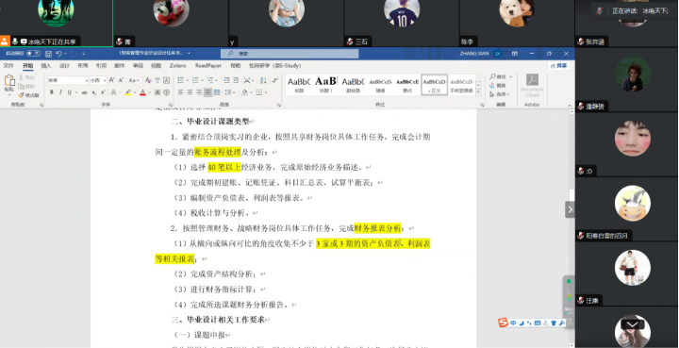Apply red font color

142,92
